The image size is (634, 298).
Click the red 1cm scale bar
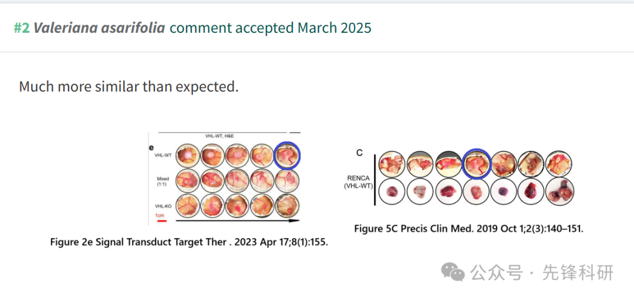point(162,221)
